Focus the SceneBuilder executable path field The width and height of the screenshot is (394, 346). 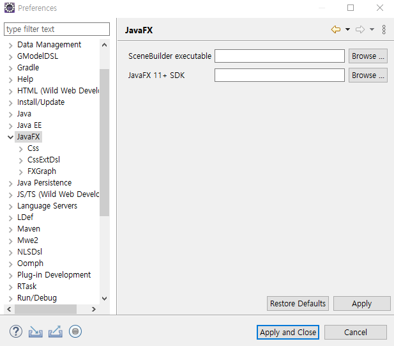280,56
